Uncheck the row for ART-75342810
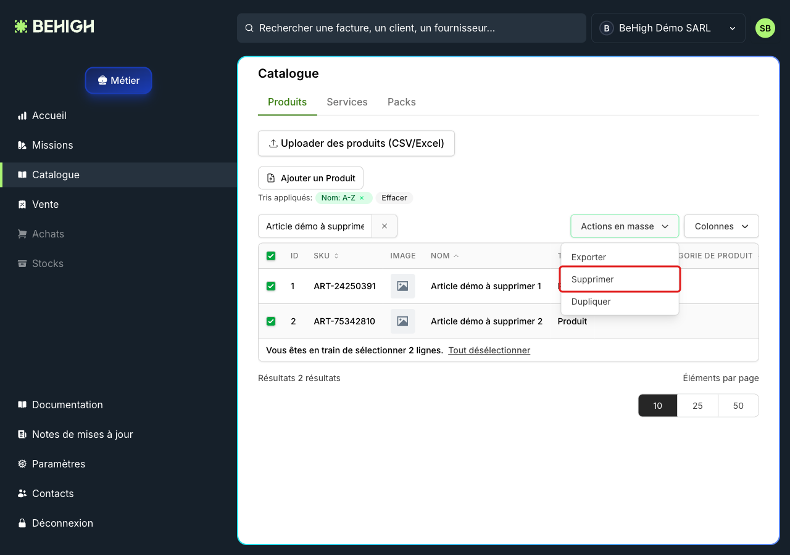Screen dimensions: 790x555 271,321
